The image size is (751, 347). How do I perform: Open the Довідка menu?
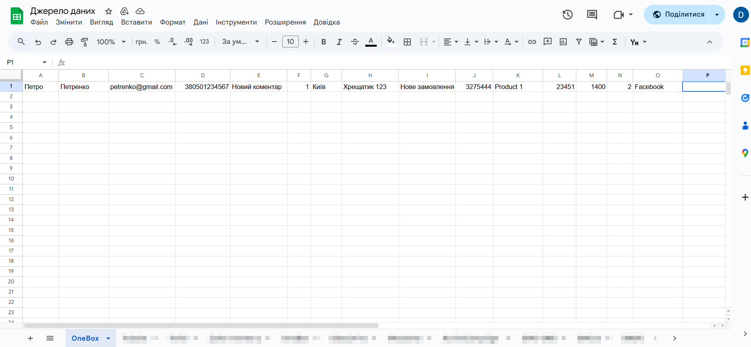click(327, 22)
